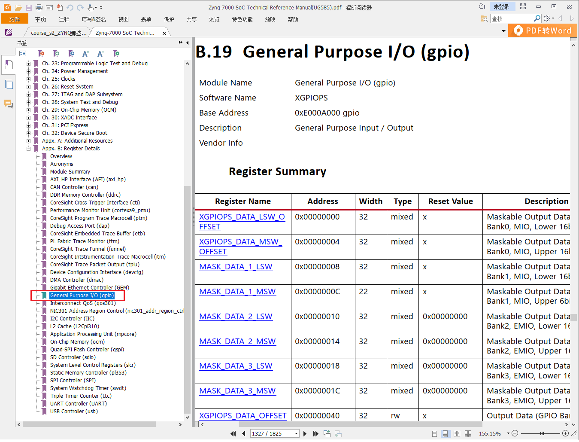Viewport: 579px width, 442px height.
Task: Click the open file folder icon
Action: [x=18, y=7]
